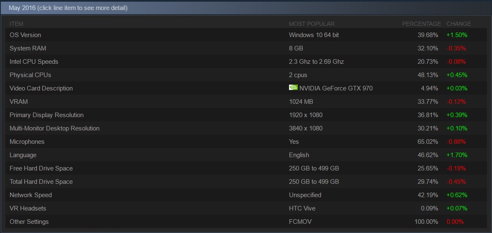Show Language breakdown details

pyautogui.click(x=23, y=155)
